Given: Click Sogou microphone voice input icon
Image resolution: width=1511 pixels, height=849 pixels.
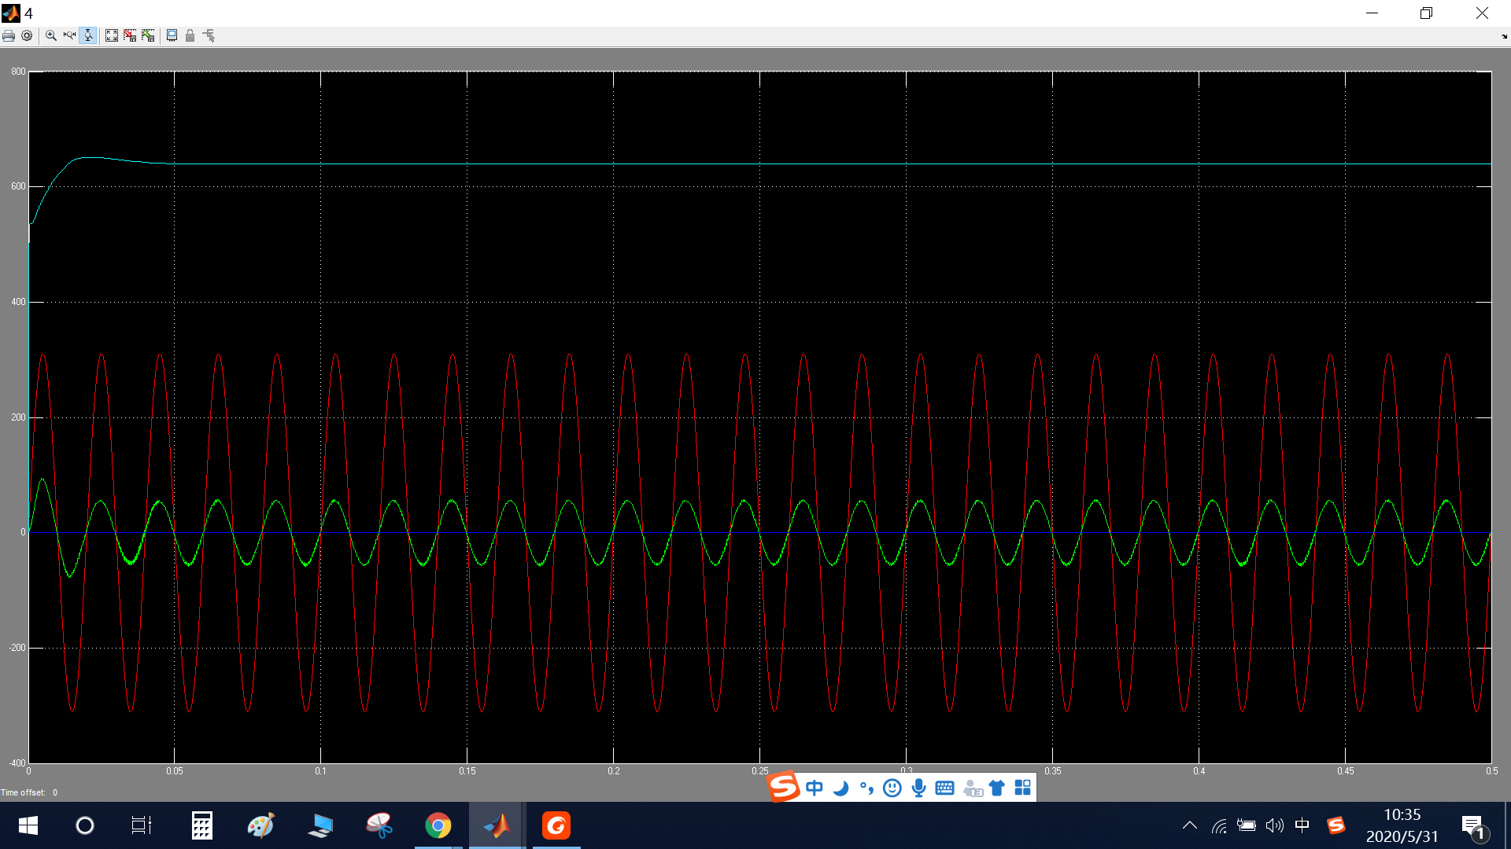Looking at the screenshot, I should click(918, 788).
